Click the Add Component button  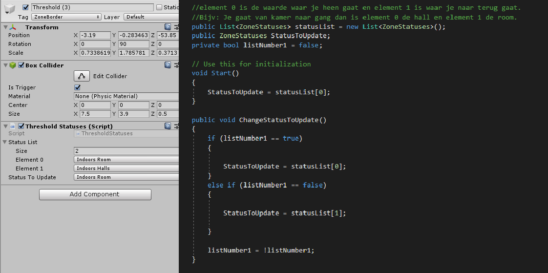pos(95,194)
